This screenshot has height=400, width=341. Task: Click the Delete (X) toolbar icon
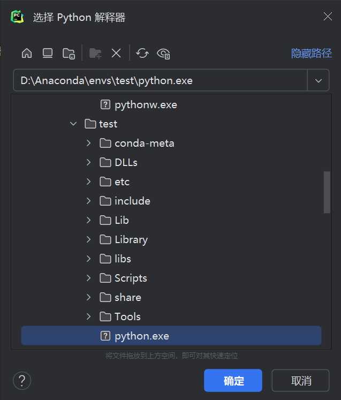pos(116,53)
